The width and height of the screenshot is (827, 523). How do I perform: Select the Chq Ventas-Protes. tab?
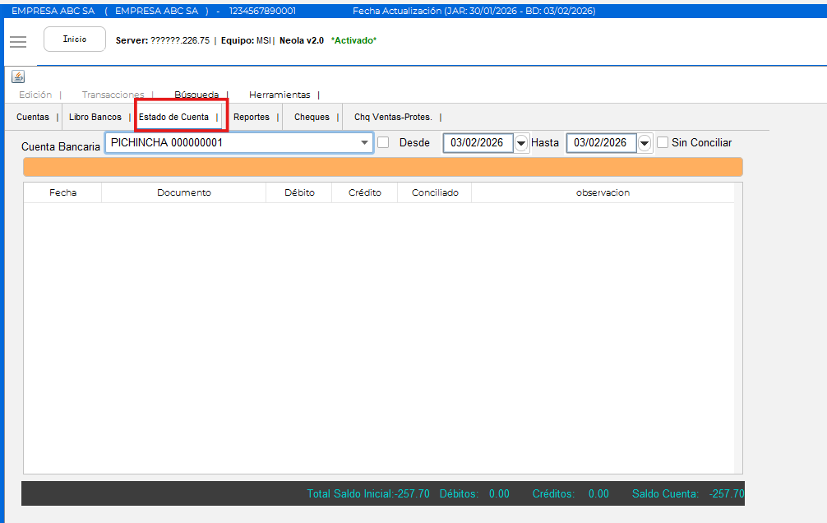pyautogui.click(x=393, y=117)
